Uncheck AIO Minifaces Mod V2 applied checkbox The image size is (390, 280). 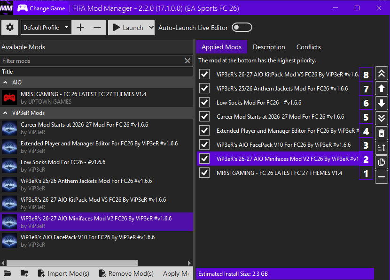point(204,159)
